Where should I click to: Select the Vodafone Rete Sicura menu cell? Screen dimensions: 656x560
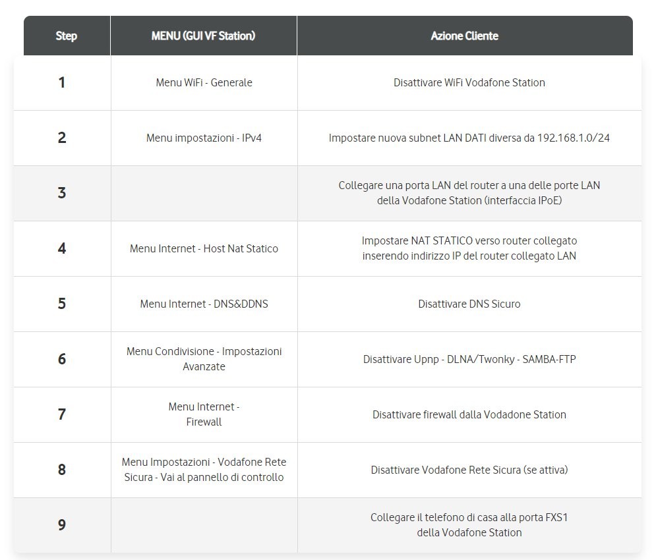coord(204,469)
